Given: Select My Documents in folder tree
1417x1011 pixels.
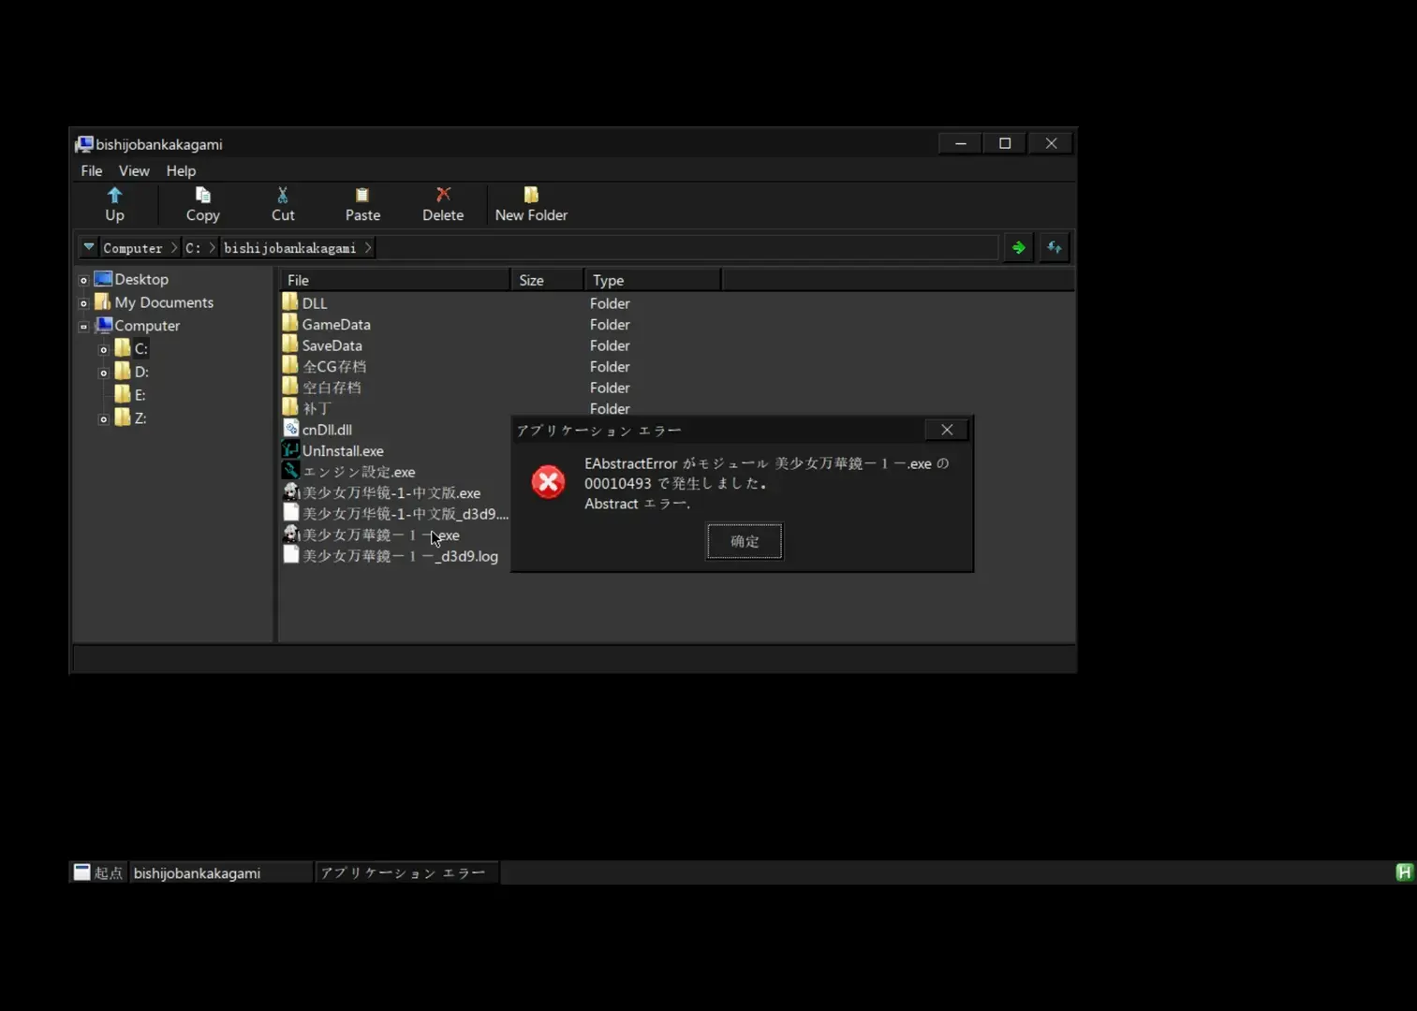Looking at the screenshot, I should (164, 302).
